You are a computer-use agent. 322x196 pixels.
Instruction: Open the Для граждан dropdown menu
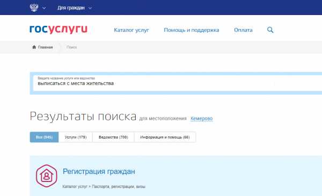(x=71, y=8)
